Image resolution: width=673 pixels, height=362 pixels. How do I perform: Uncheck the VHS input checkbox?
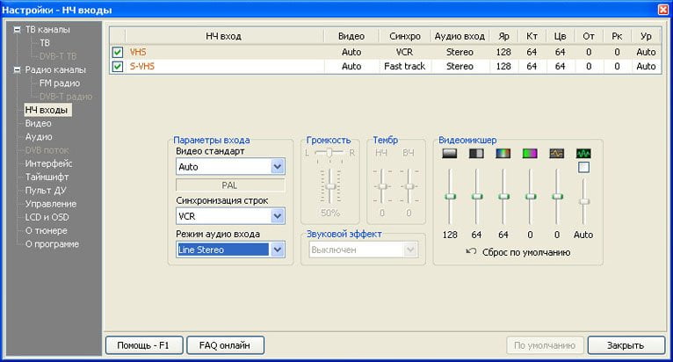pyautogui.click(x=118, y=53)
